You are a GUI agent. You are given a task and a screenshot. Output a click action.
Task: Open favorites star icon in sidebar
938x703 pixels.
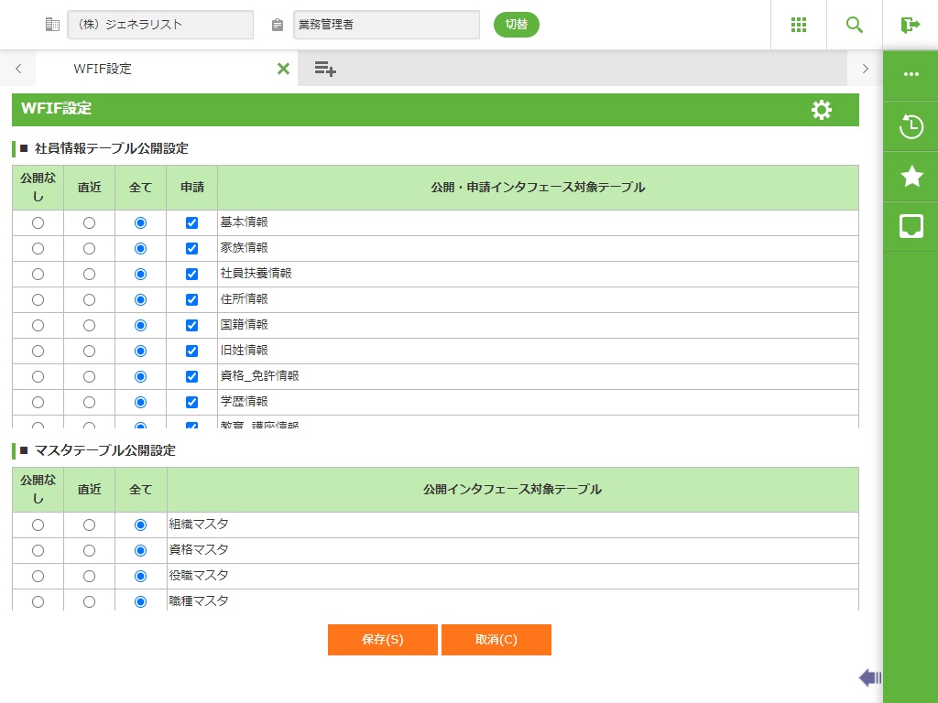point(911,177)
